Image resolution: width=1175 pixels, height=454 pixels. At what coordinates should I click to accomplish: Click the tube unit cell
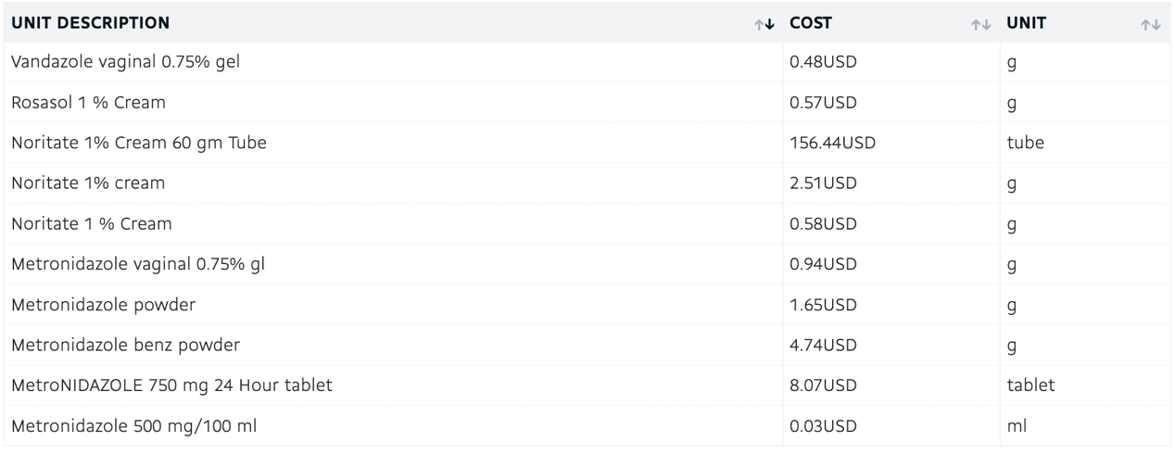[x=1026, y=143]
